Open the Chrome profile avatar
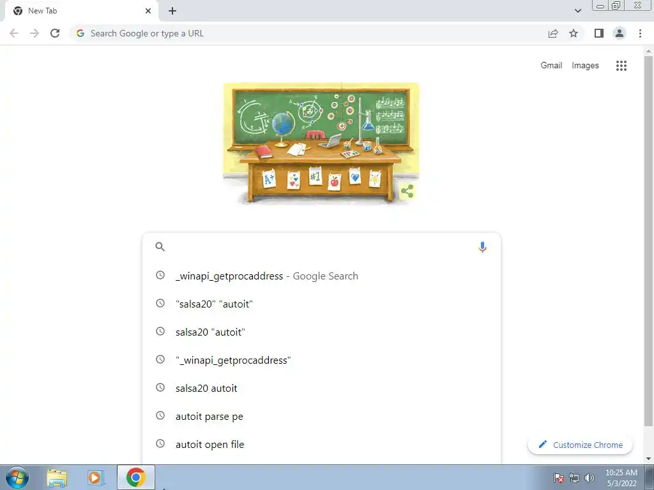This screenshot has width=654, height=490. pos(620,33)
